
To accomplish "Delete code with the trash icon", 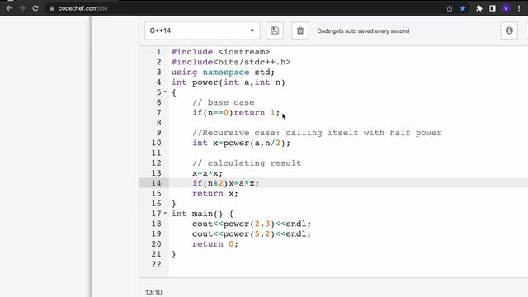I will point(300,31).
